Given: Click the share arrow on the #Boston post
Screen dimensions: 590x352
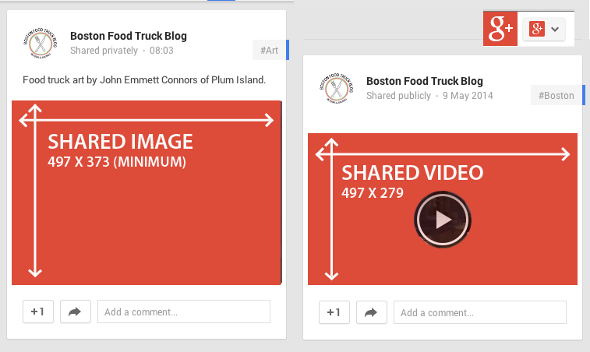Looking at the screenshot, I should [371, 312].
